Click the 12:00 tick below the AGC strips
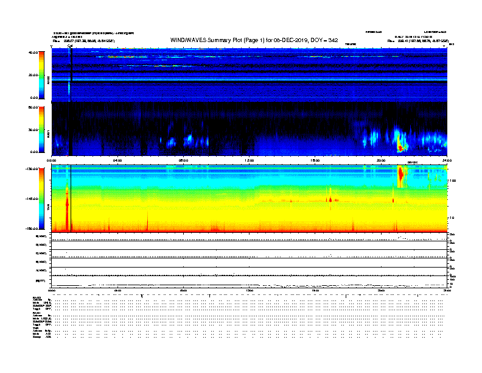Image resolution: width=482 pixels, height=373 pixels. (x=249, y=290)
